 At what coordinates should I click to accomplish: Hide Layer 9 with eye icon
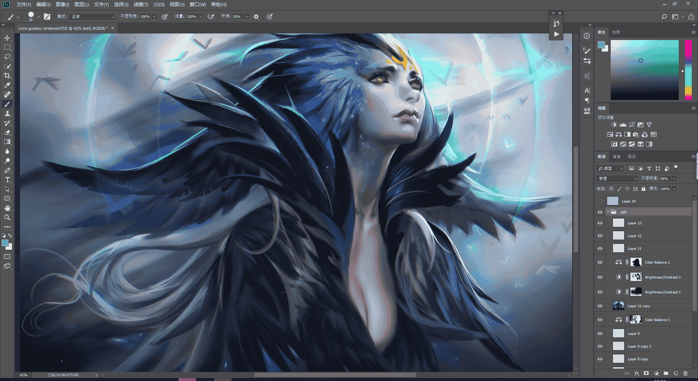[x=600, y=334]
